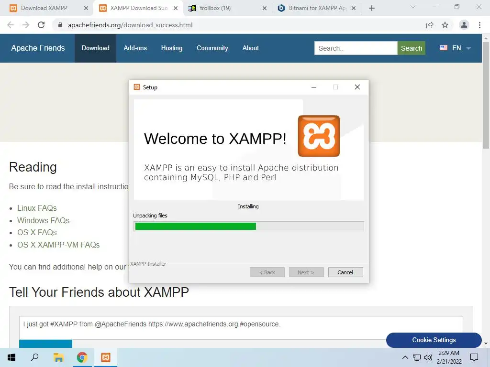This screenshot has width=490, height=367.
Task: Minimize the Setup window
Action: click(314, 87)
